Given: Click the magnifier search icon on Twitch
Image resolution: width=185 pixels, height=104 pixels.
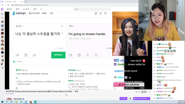Looking at the screenshot, I should point(110,9).
